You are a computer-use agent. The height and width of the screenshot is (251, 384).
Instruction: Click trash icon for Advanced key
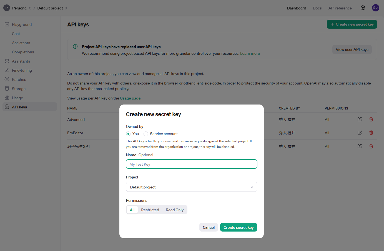tap(371, 119)
